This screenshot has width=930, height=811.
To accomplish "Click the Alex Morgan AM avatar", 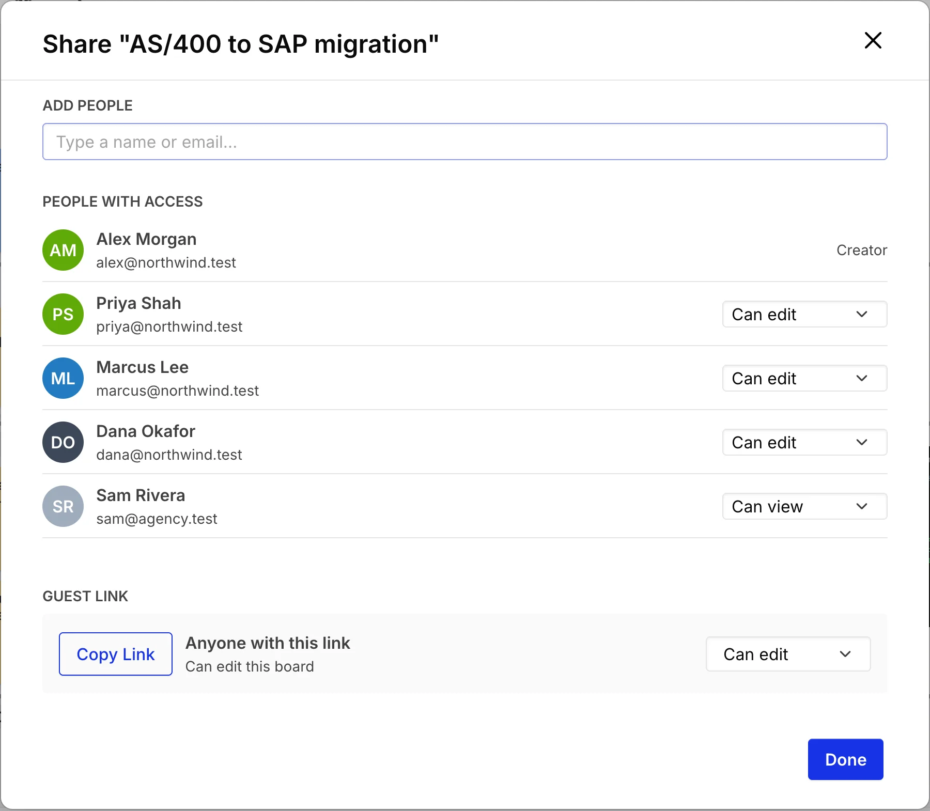I will tap(63, 250).
